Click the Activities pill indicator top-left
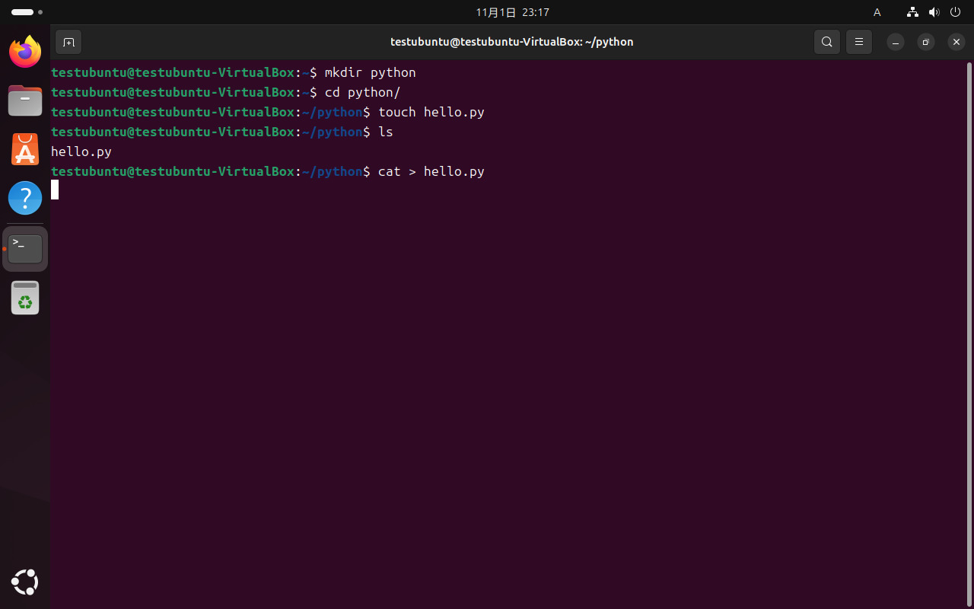Screen dimensions: 974x609 23,12
